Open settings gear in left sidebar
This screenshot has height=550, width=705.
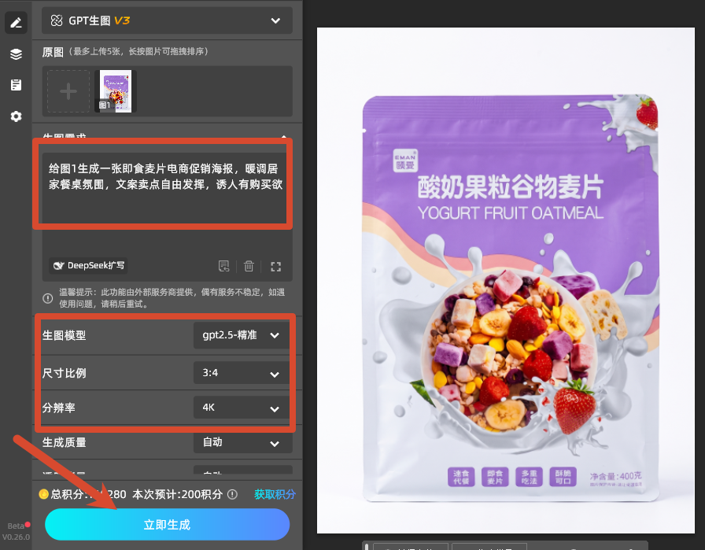pos(16,116)
